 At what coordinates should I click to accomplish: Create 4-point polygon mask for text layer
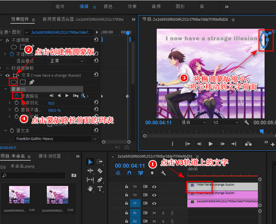point(23,82)
